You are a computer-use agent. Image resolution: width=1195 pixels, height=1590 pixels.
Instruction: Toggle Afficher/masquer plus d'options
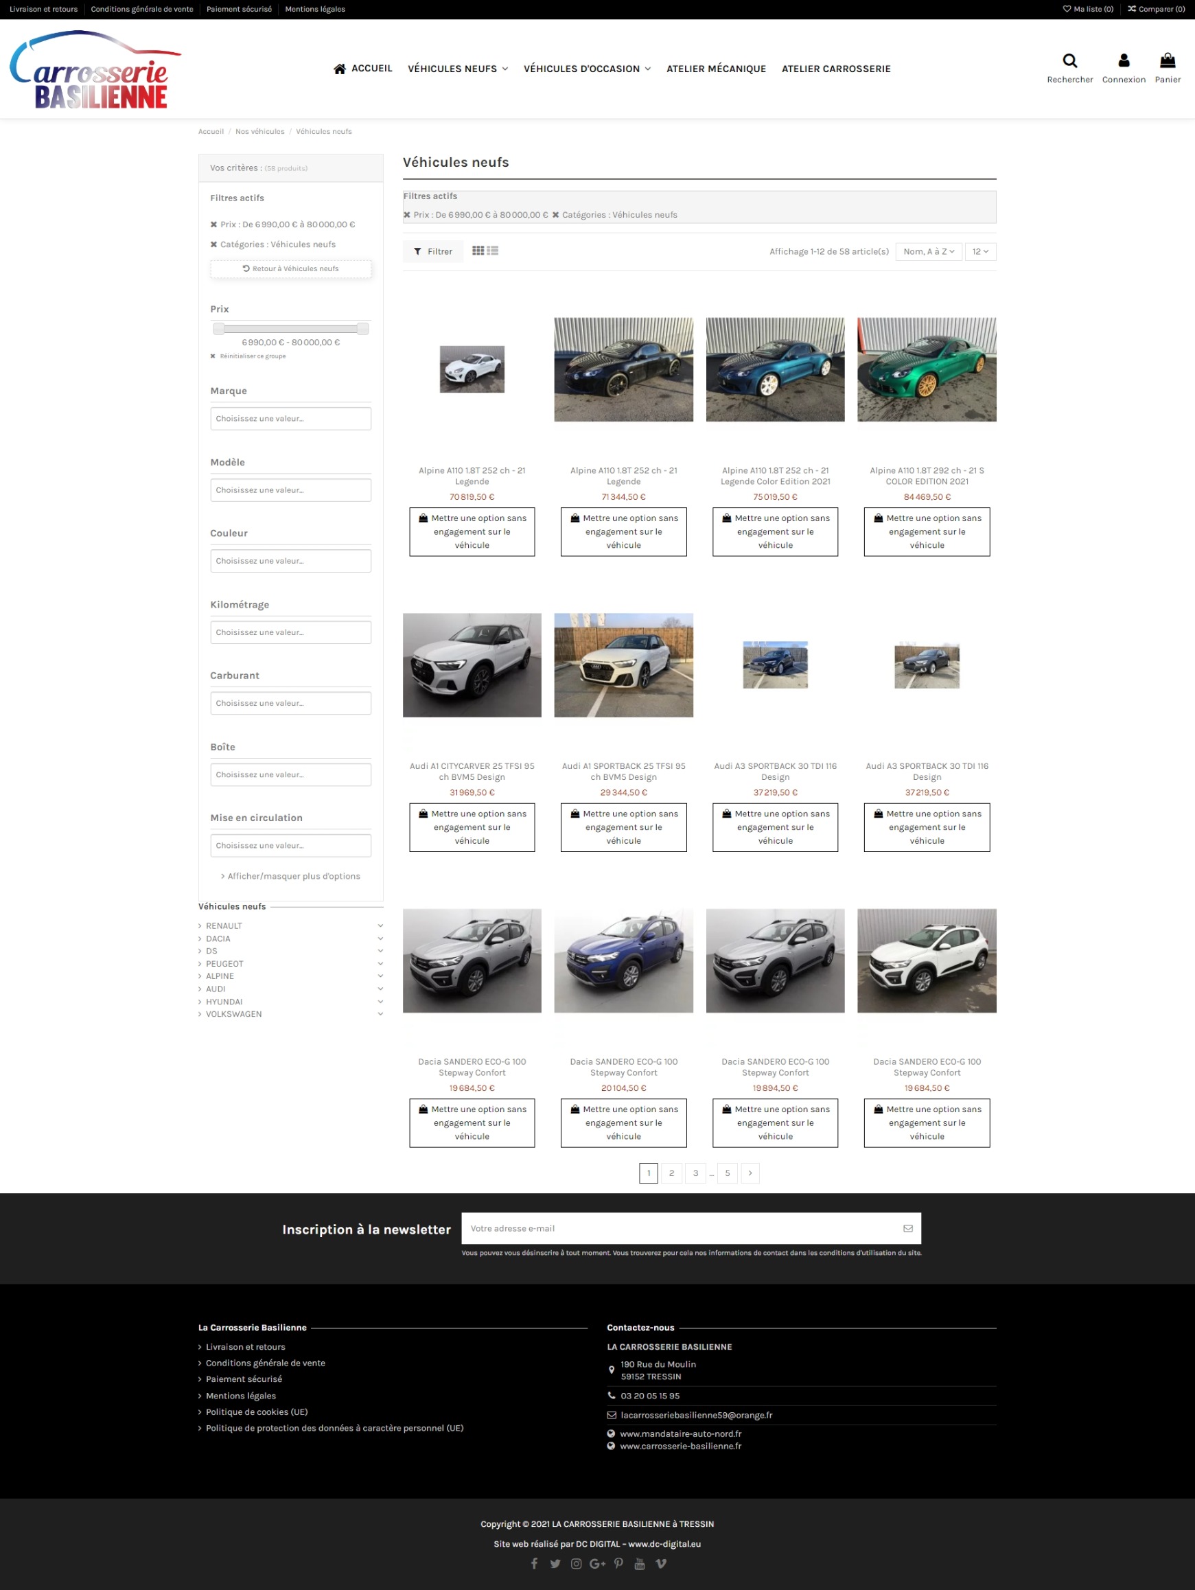[290, 877]
